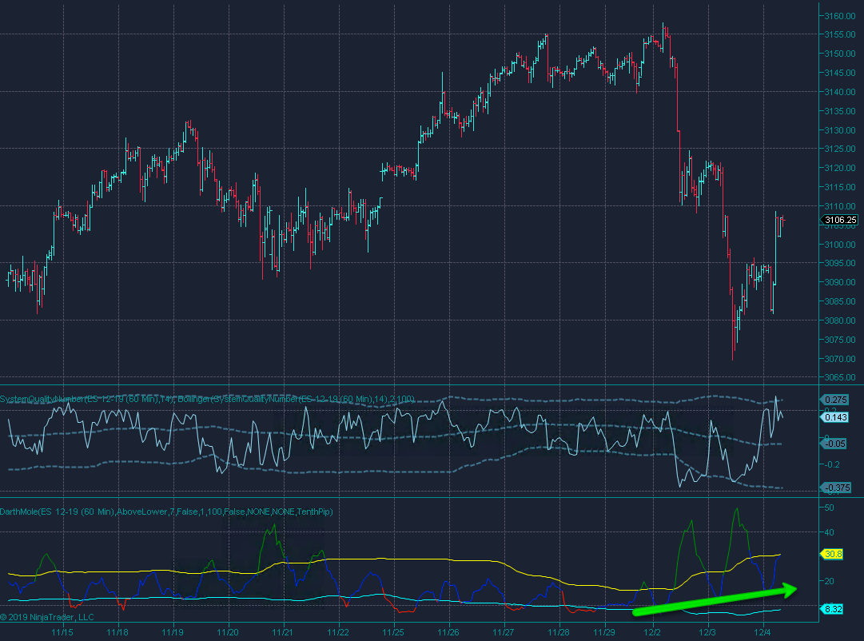Click the green trend arrow drawing
This screenshot has width=864, height=641.
coord(715,601)
